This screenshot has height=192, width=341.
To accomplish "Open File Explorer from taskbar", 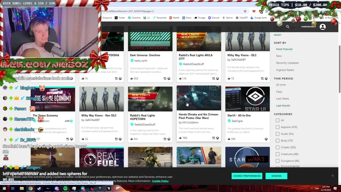I will 22,189.
